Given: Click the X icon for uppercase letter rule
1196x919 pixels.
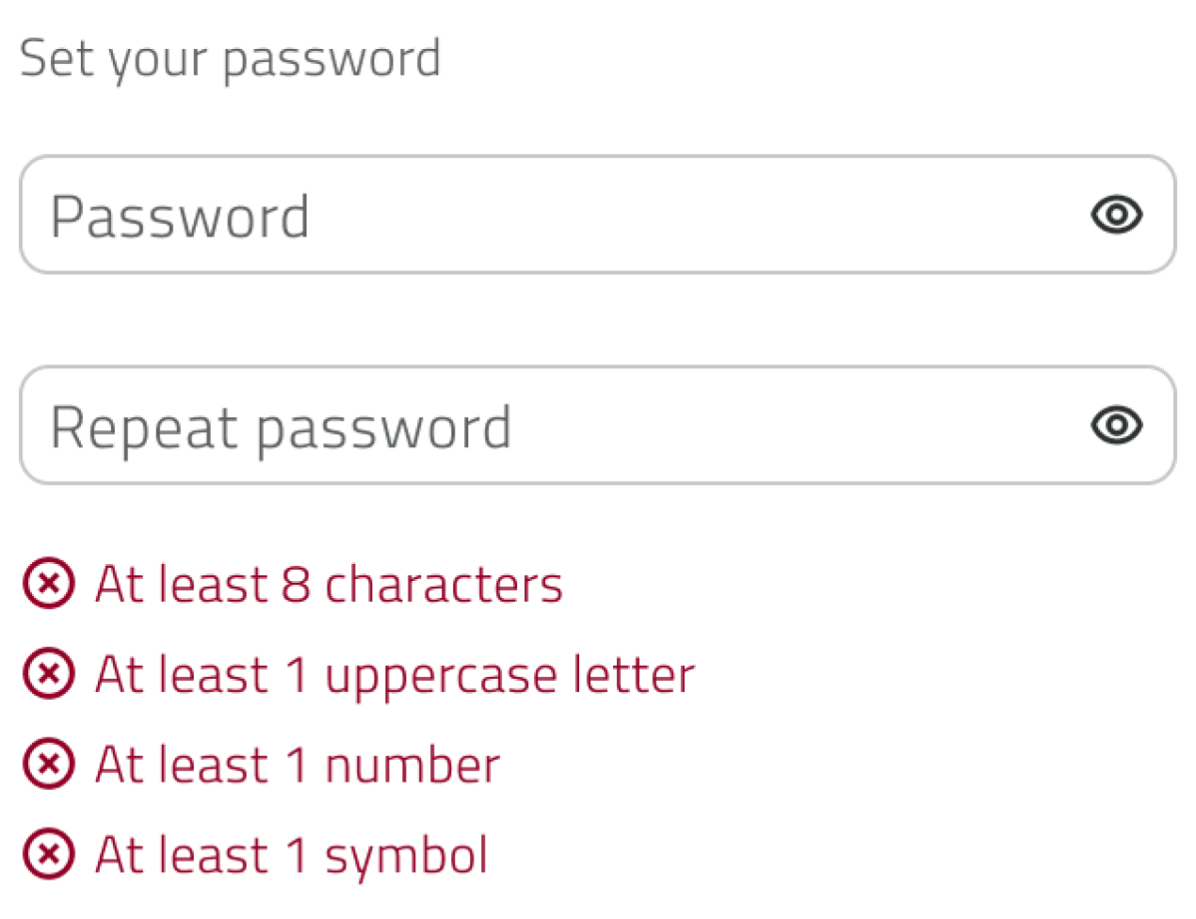Looking at the screenshot, I should pos(48,674).
